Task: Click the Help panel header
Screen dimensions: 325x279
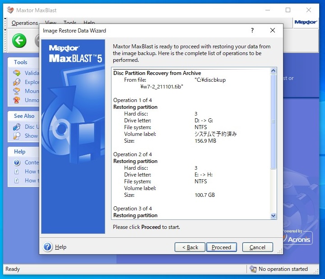Action: [x=23, y=152]
